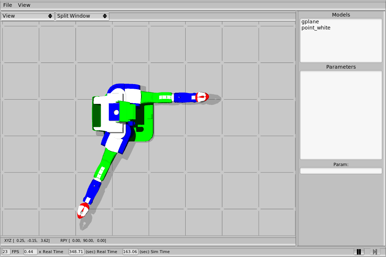Screen dimensions: 386x257
Task: Click the red gripper of the lower arm
Action: tap(83, 210)
